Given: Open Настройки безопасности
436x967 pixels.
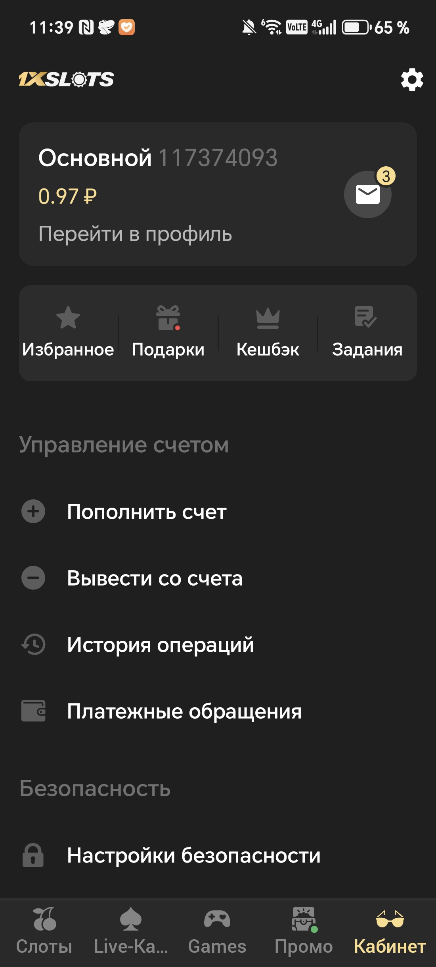Looking at the screenshot, I should coord(194,855).
